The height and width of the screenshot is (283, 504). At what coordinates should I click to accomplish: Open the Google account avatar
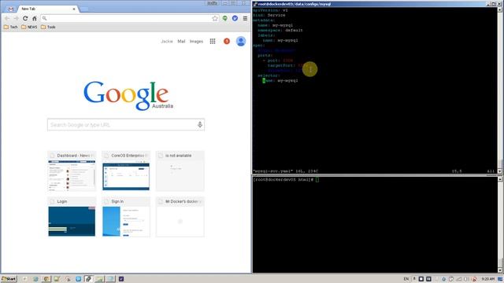click(x=241, y=42)
